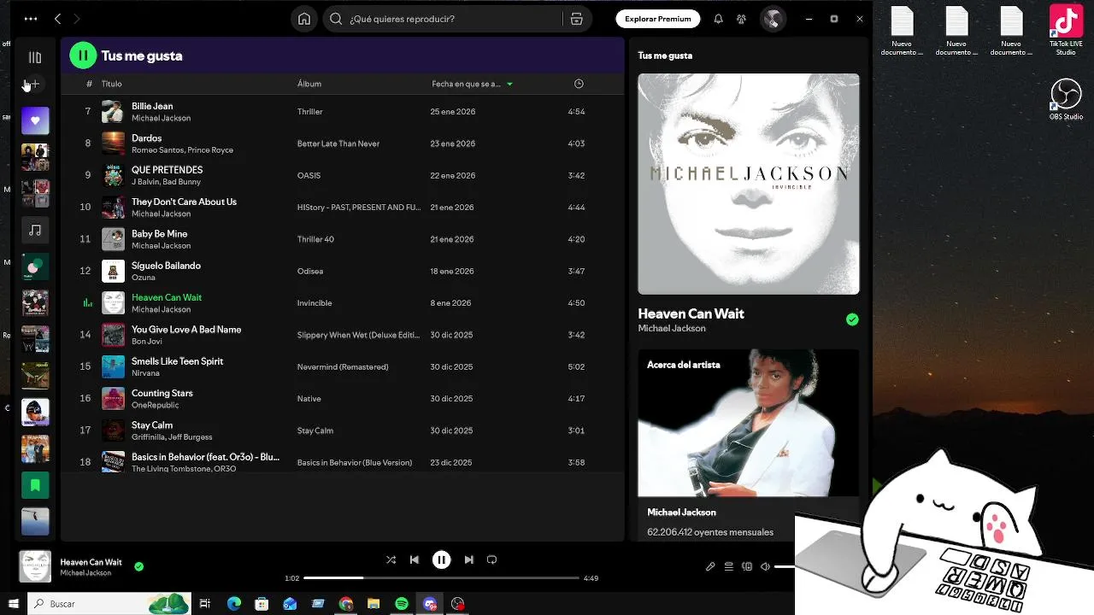Toggle the saved checkmark in the bottom player bar
The width and height of the screenshot is (1094, 615).
(138, 565)
